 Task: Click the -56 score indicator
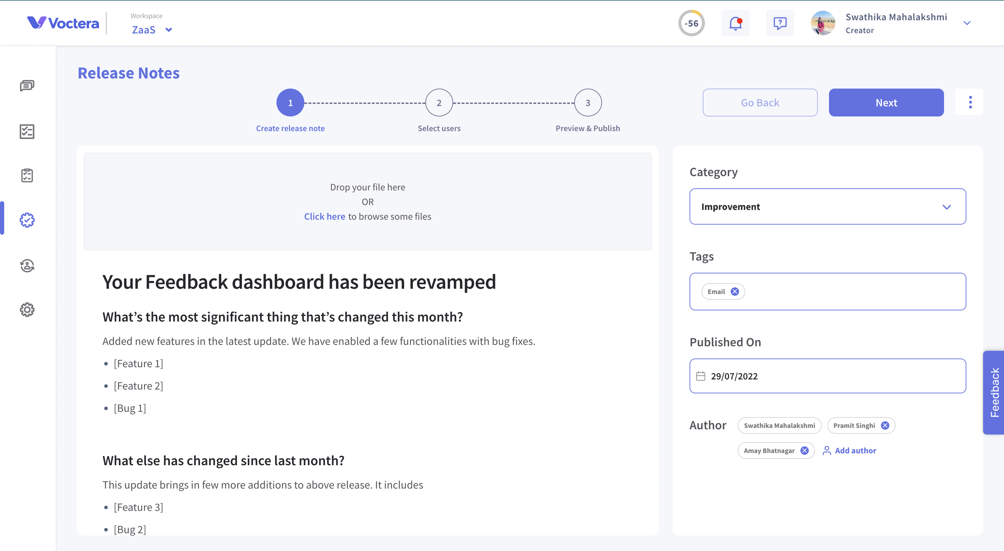691,23
